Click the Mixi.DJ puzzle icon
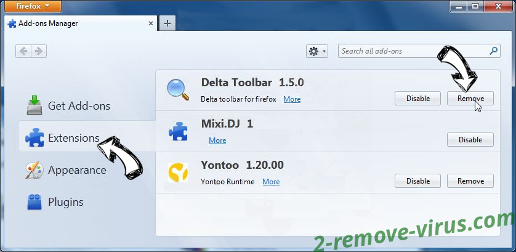Viewport: 516px width, 252px height. [178, 131]
